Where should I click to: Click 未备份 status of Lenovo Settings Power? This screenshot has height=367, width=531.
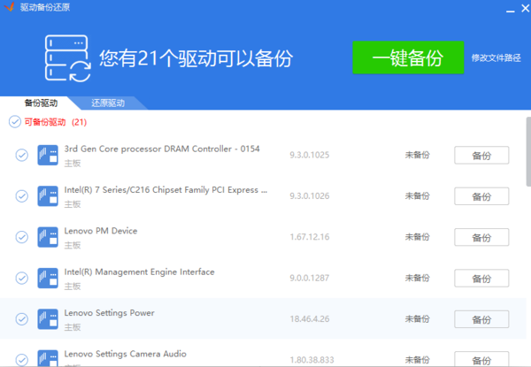(x=417, y=318)
